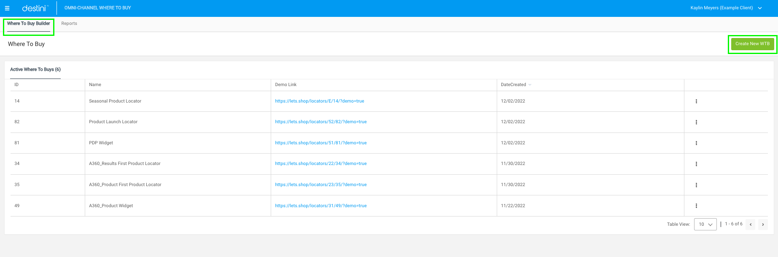Screen dimensions: 778x257
Task: Open more options for Product Launch Locator
Action: (x=696, y=122)
